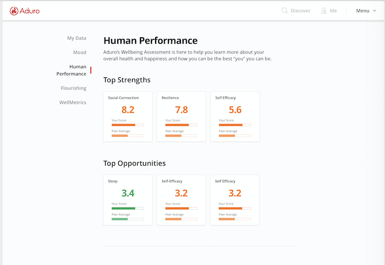Click the Me profile person icon
385x265 pixels.
click(324, 11)
